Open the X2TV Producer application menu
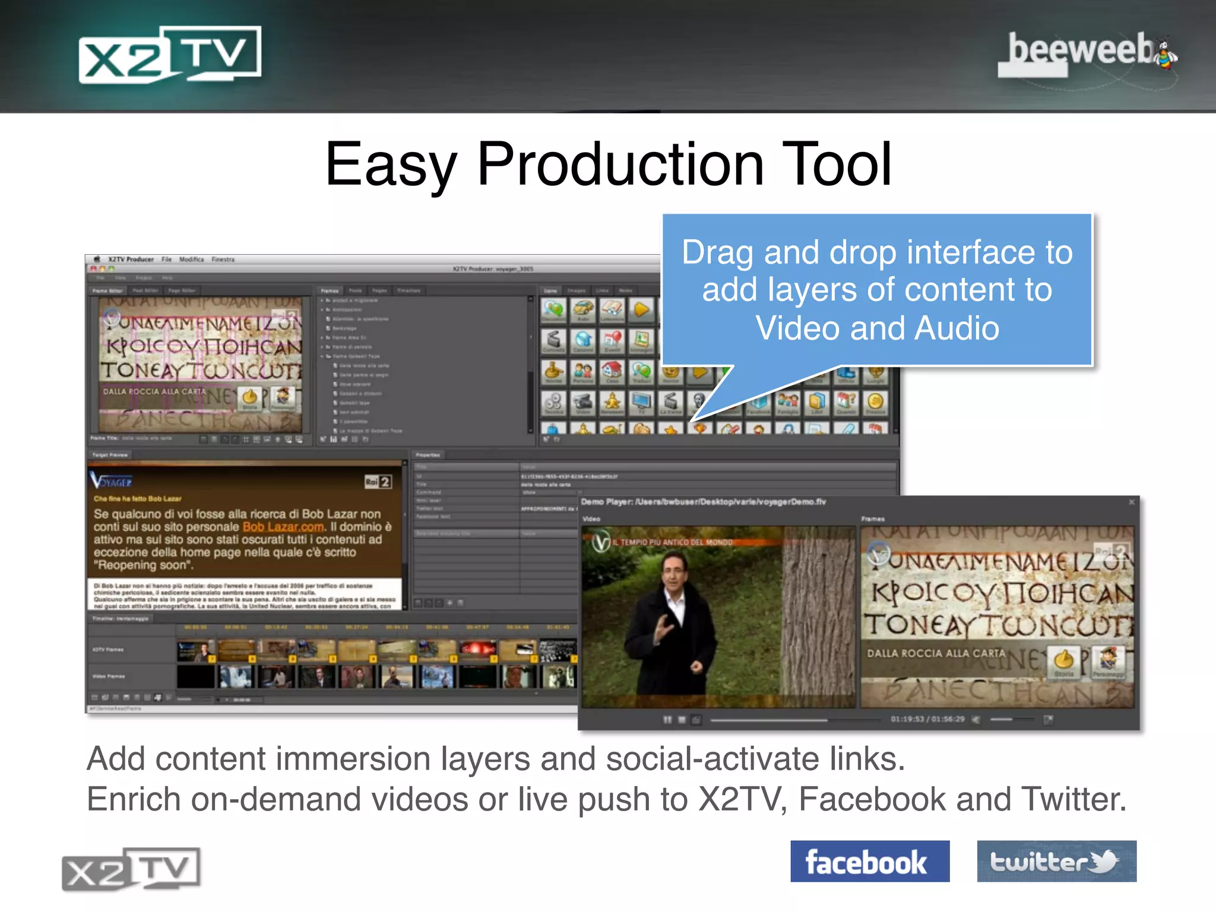The width and height of the screenshot is (1216, 912). pyautogui.click(x=131, y=259)
